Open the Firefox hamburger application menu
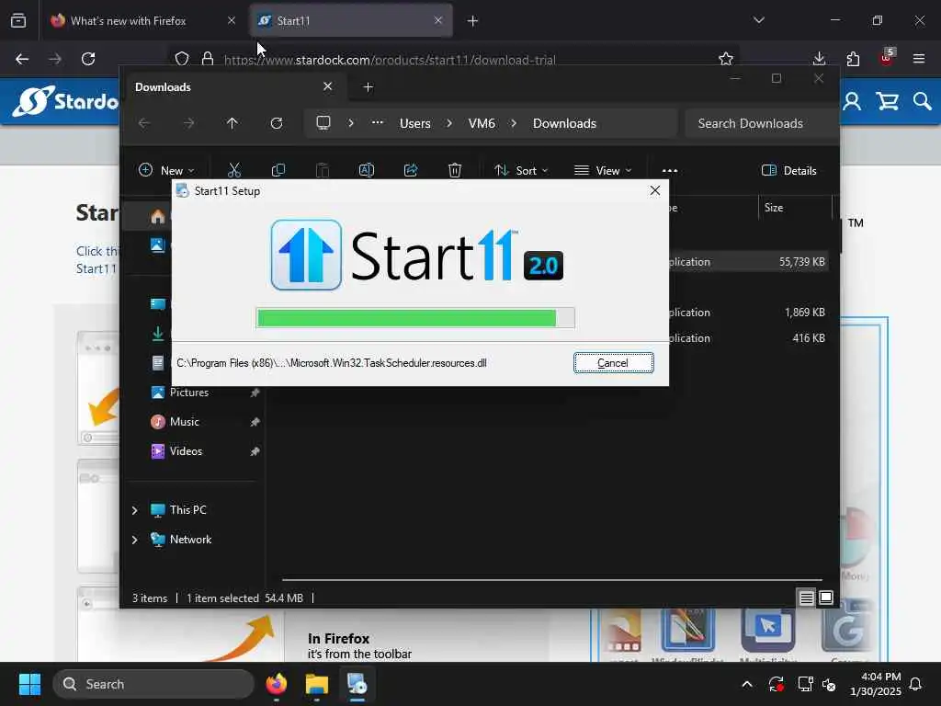This screenshot has height=706, width=941. click(919, 59)
